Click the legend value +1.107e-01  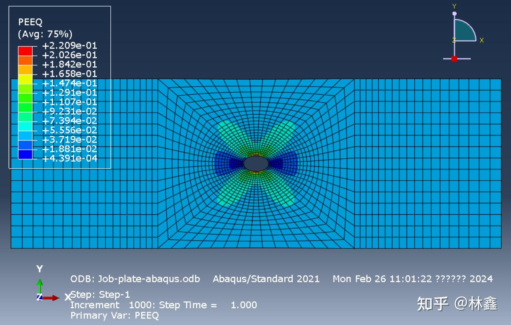click(70, 102)
